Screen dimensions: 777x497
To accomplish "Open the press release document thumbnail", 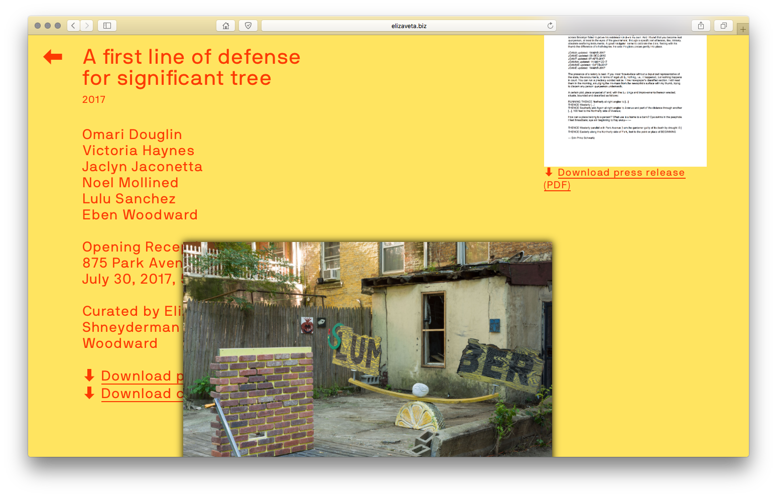I will click(625, 100).
